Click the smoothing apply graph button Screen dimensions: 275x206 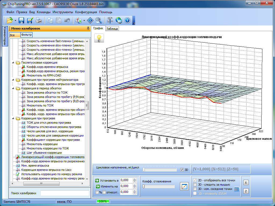[x=184, y=186]
